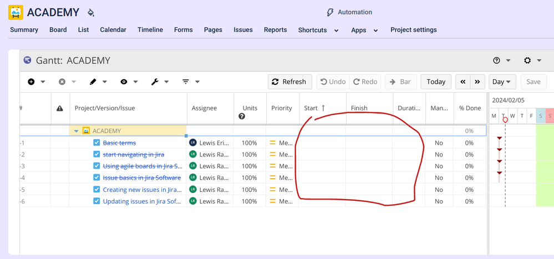Click the ACADEMY project logo icon
This screenshot has height=259, width=554.
(16, 12)
